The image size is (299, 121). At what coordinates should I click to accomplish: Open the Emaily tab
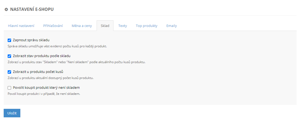pyautogui.click(x=172, y=26)
